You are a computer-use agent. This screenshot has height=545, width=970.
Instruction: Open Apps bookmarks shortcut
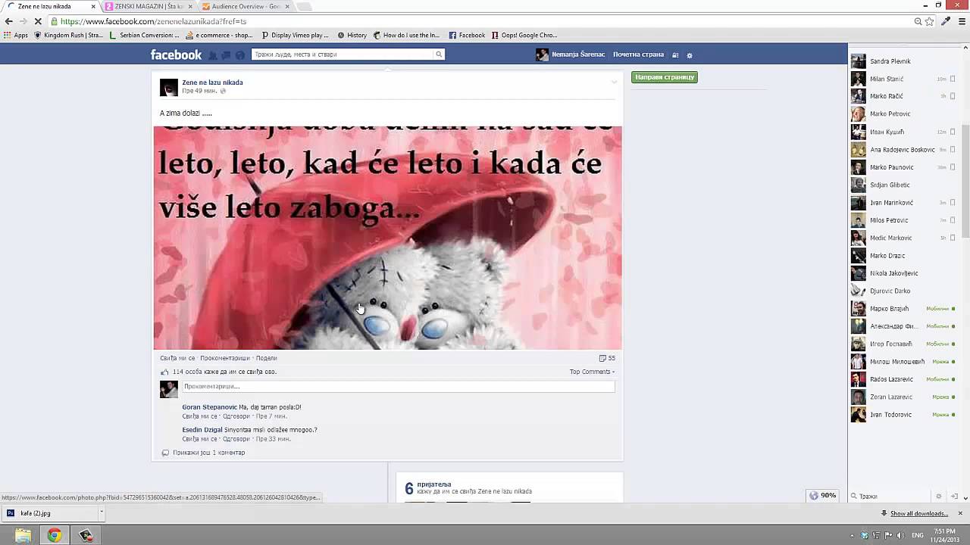point(16,35)
